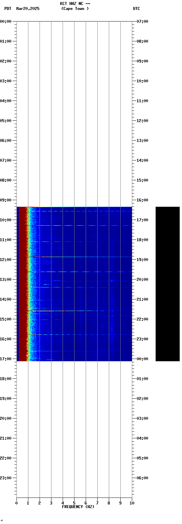This screenshot has width=182, height=524.
Task: Click '14:00' on the PDT axis
Action: click(6, 299)
